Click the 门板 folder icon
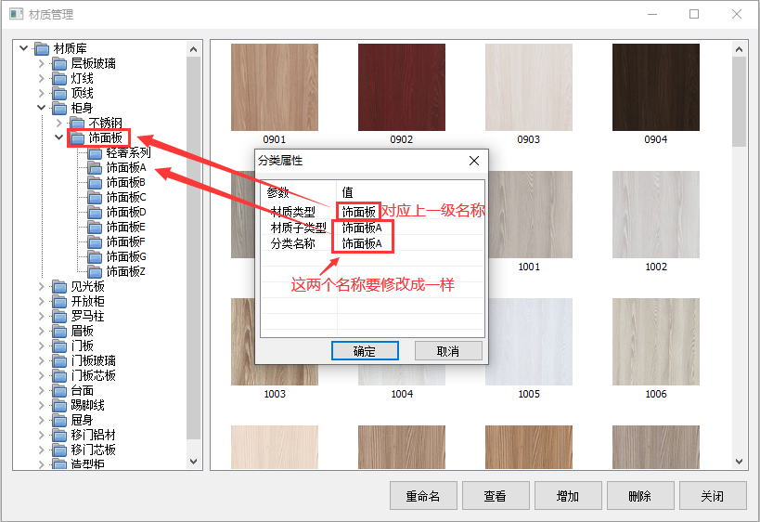 click(x=59, y=346)
